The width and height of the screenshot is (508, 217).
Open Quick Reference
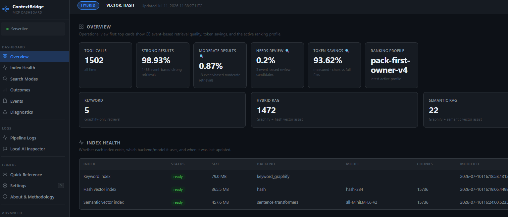pyautogui.click(x=34, y=175)
